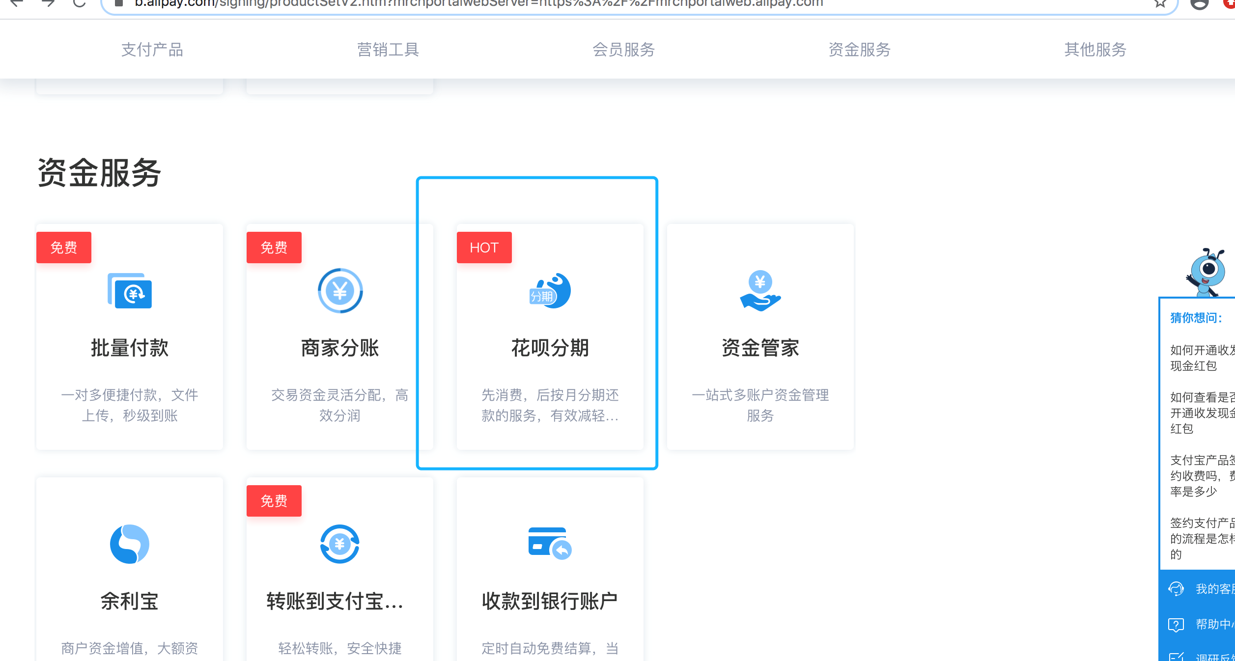This screenshot has width=1235, height=661.
Task: Open 帮助中心 question icon
Action: tap(1176, 625)
